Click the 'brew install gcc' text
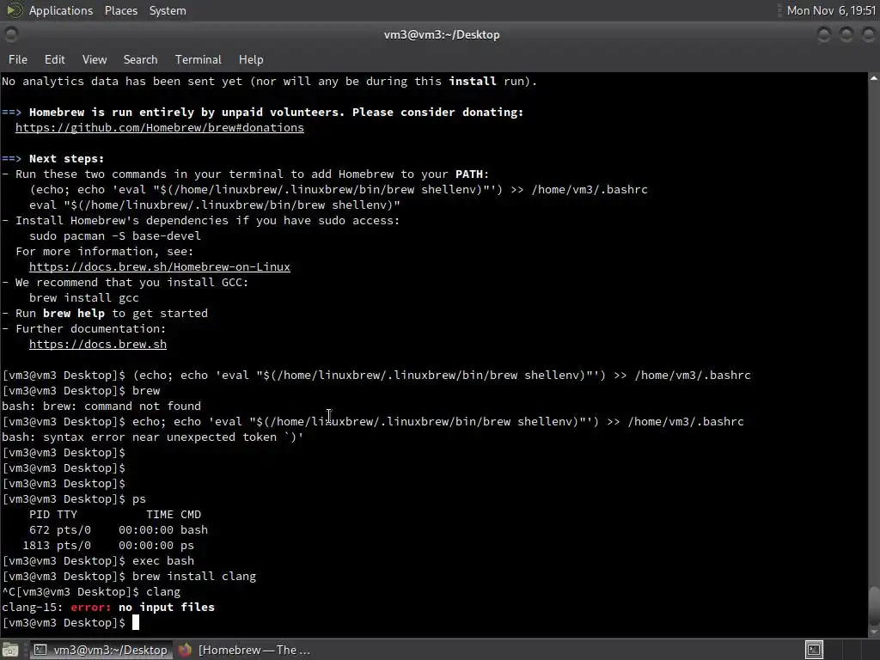Viewport: 880px width, 660px height. point(83,297)
